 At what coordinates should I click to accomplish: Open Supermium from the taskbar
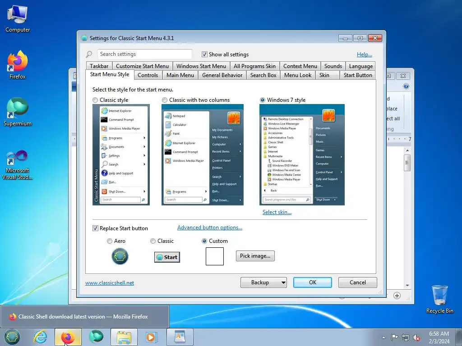click(x=96, y=337)
